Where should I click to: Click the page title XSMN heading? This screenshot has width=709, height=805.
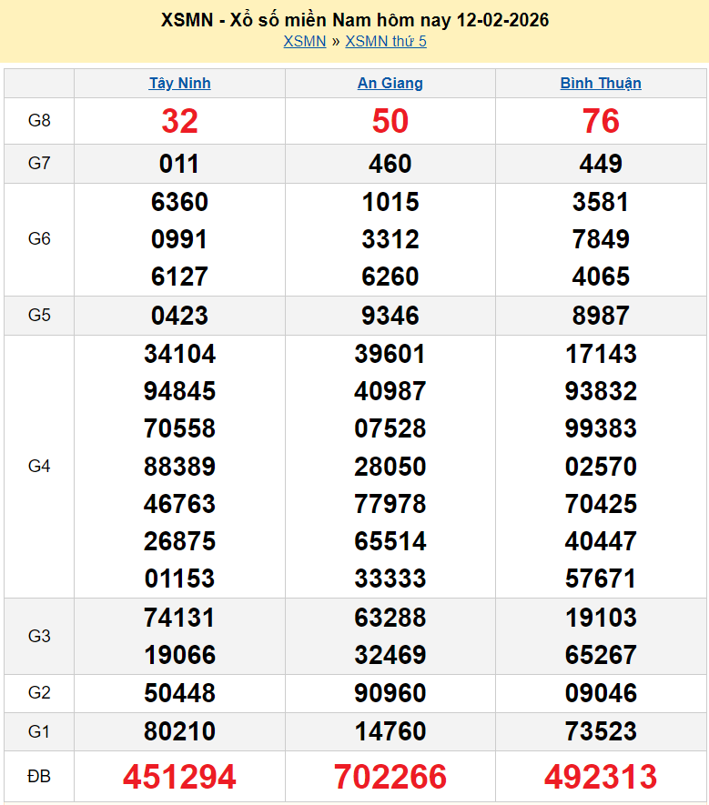[354, 20]
